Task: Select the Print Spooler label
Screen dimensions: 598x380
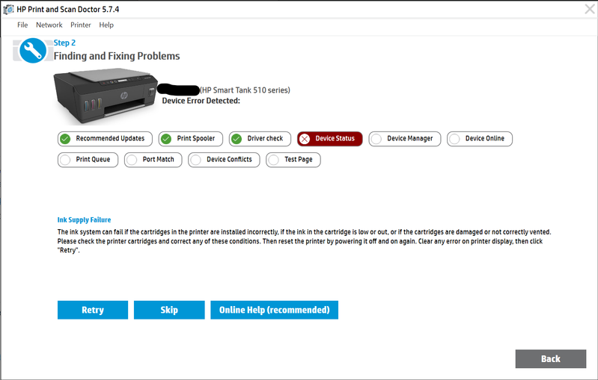Action: [195, 138]
